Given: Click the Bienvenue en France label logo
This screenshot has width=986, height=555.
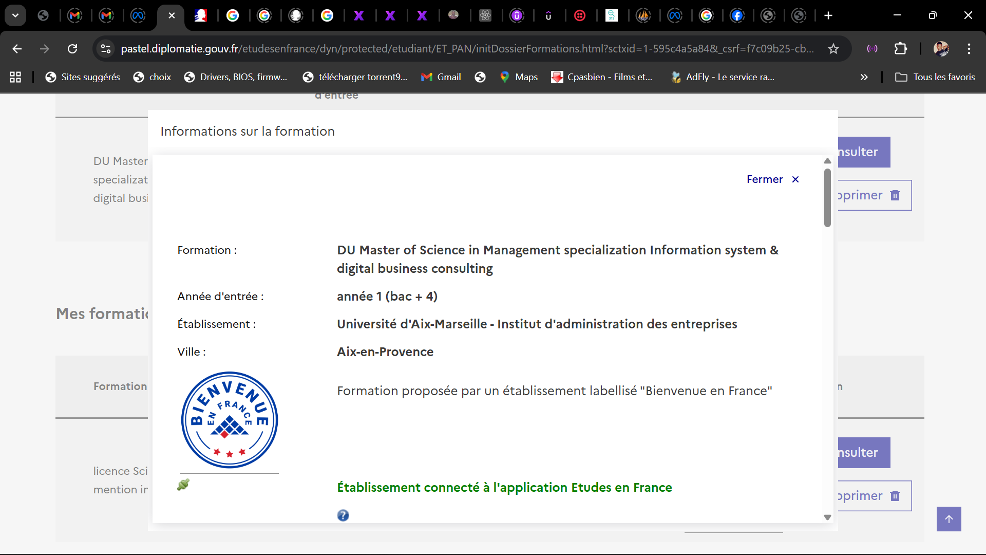Looking at the screenshot, I should tap(230, 420).
